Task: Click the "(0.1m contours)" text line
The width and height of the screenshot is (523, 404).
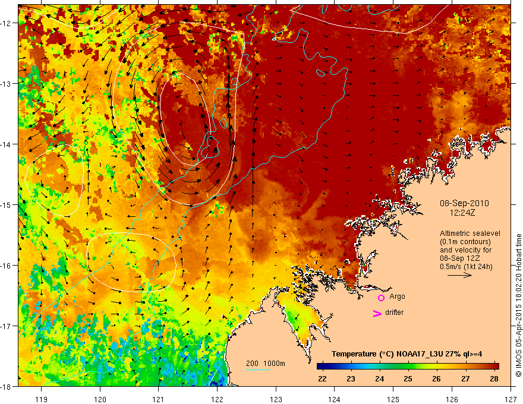Action: click(x=465, y=242)
